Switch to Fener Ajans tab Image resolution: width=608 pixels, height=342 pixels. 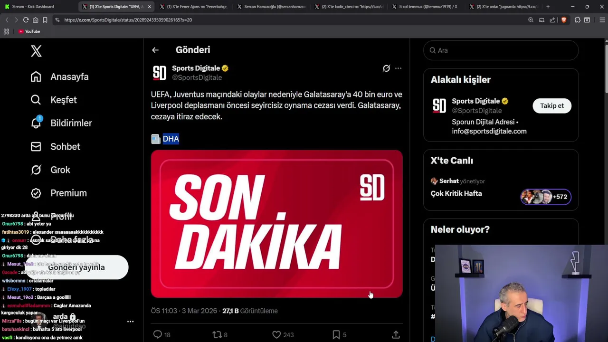(193, 7)
